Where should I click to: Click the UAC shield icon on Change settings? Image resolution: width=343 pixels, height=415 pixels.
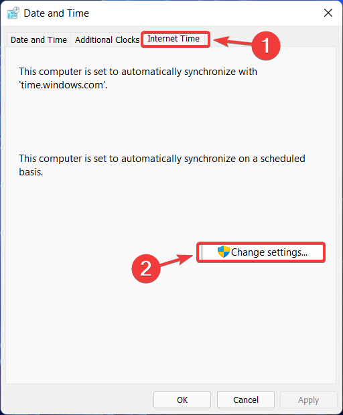(223, 252)
